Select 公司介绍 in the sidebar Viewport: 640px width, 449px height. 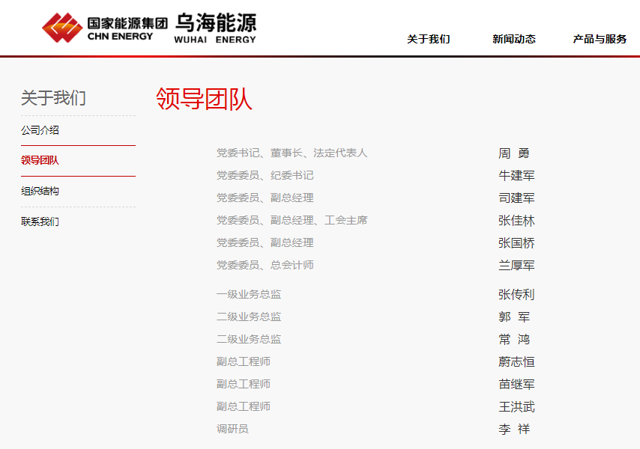(x=37, y=129)
